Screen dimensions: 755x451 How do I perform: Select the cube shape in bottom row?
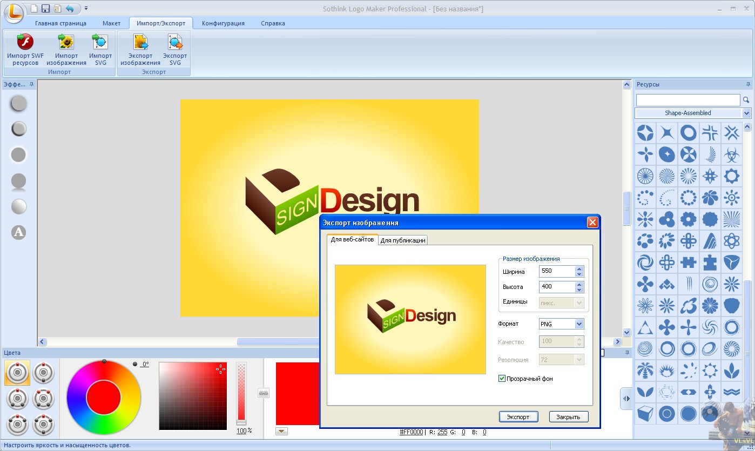pos(645,414)
